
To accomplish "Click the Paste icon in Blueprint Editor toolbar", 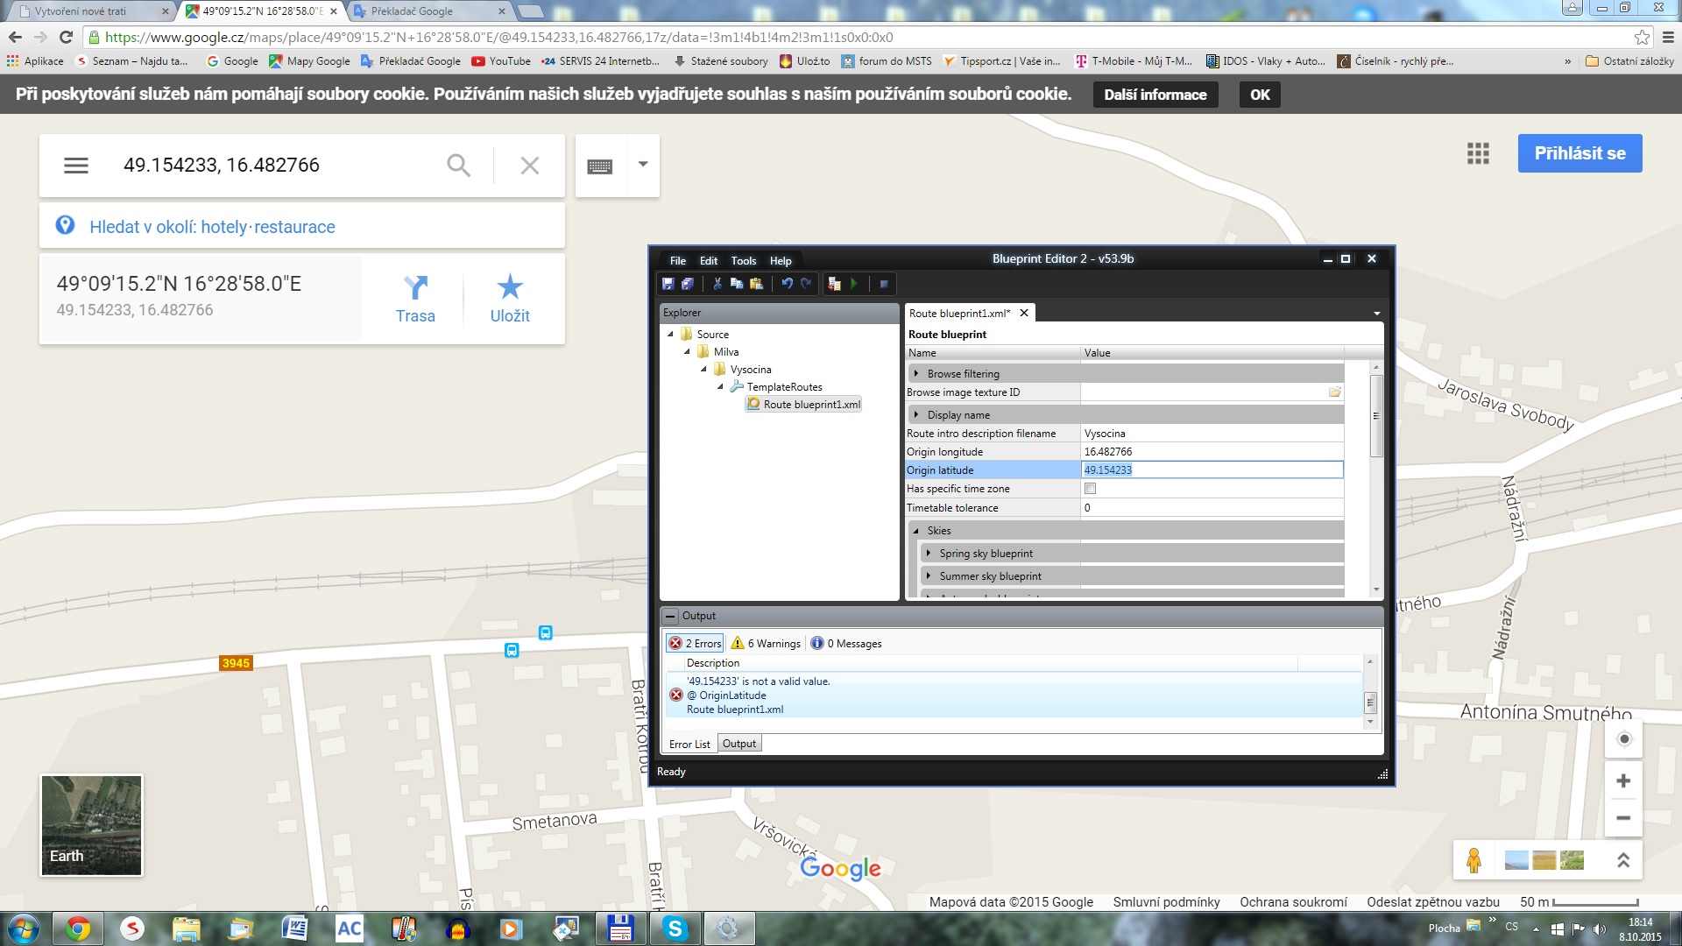I will (x=756, y=284).
